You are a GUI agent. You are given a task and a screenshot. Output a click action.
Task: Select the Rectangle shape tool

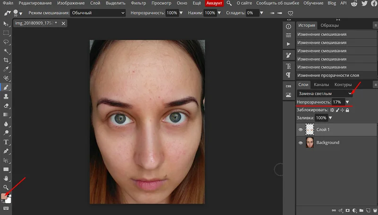(6, 169)
